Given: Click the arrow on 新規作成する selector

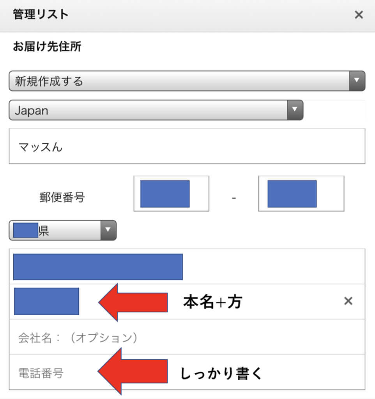Looking at the screenshot, I should 356,81.
